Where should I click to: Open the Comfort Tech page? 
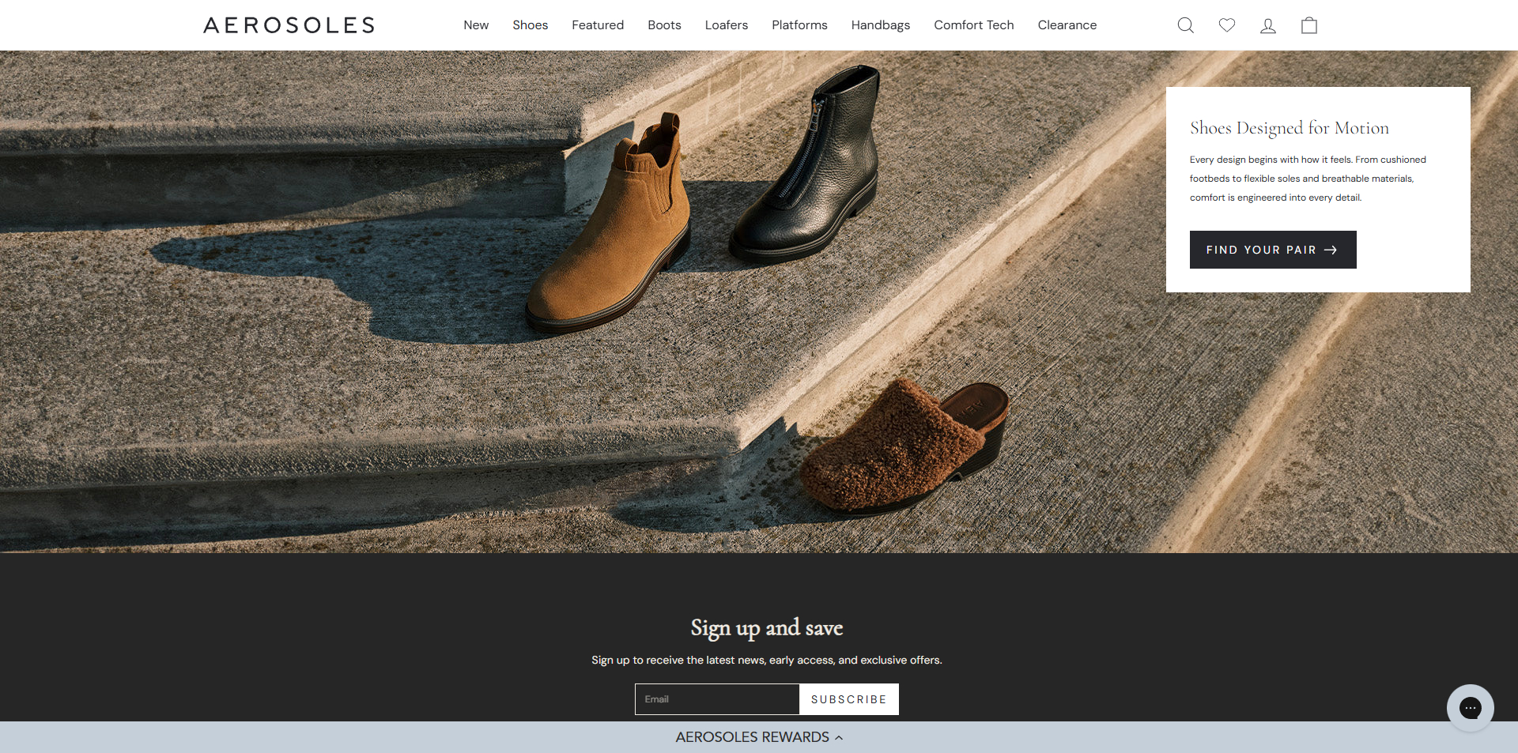click(973, 24)
